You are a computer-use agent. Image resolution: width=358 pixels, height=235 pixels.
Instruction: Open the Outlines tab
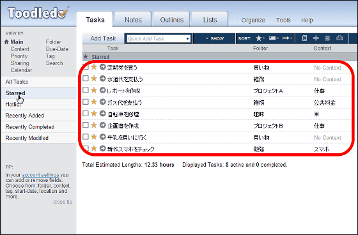point(172,20)
